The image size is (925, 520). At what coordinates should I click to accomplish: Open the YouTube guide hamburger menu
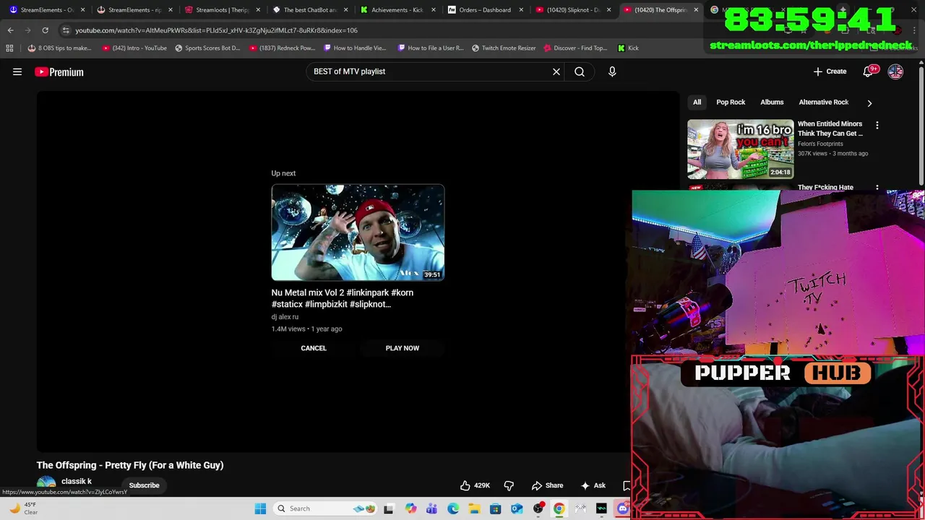[x=17, y=71]
